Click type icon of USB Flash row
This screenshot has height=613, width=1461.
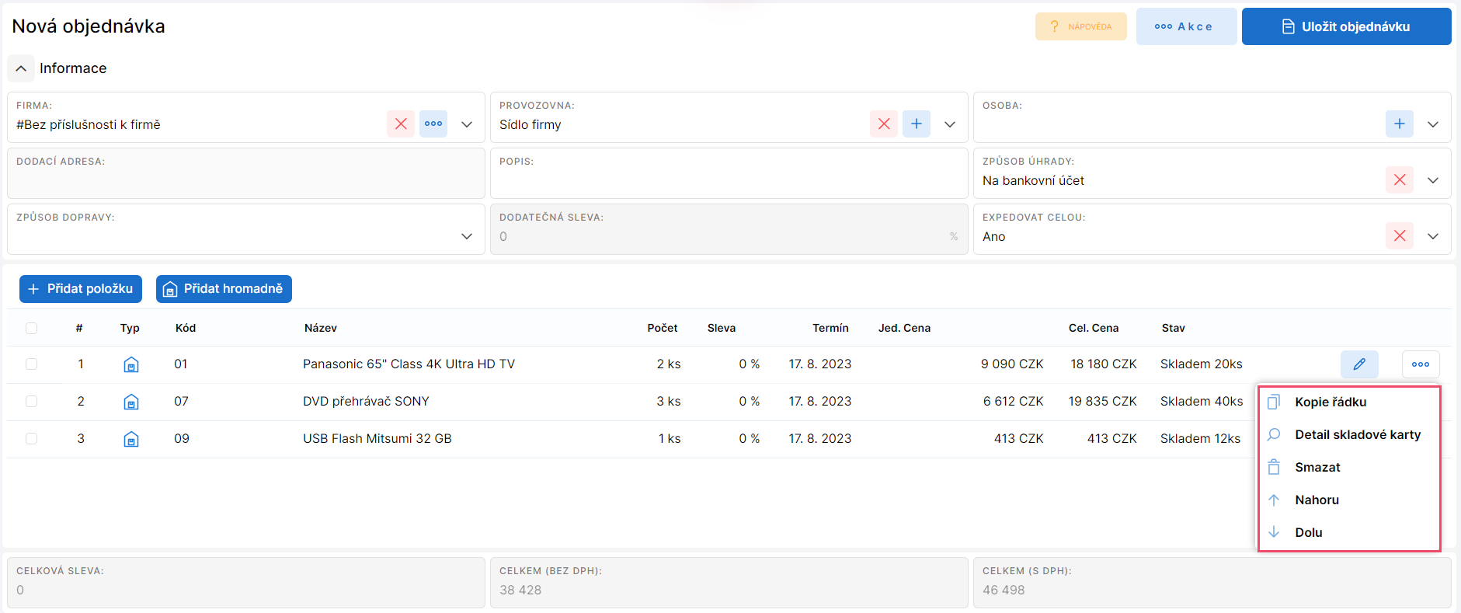pos(131,439)
